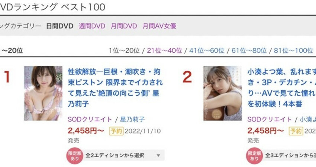Open the rank 1 product cover thumbnail

click(x=43, y=94)
